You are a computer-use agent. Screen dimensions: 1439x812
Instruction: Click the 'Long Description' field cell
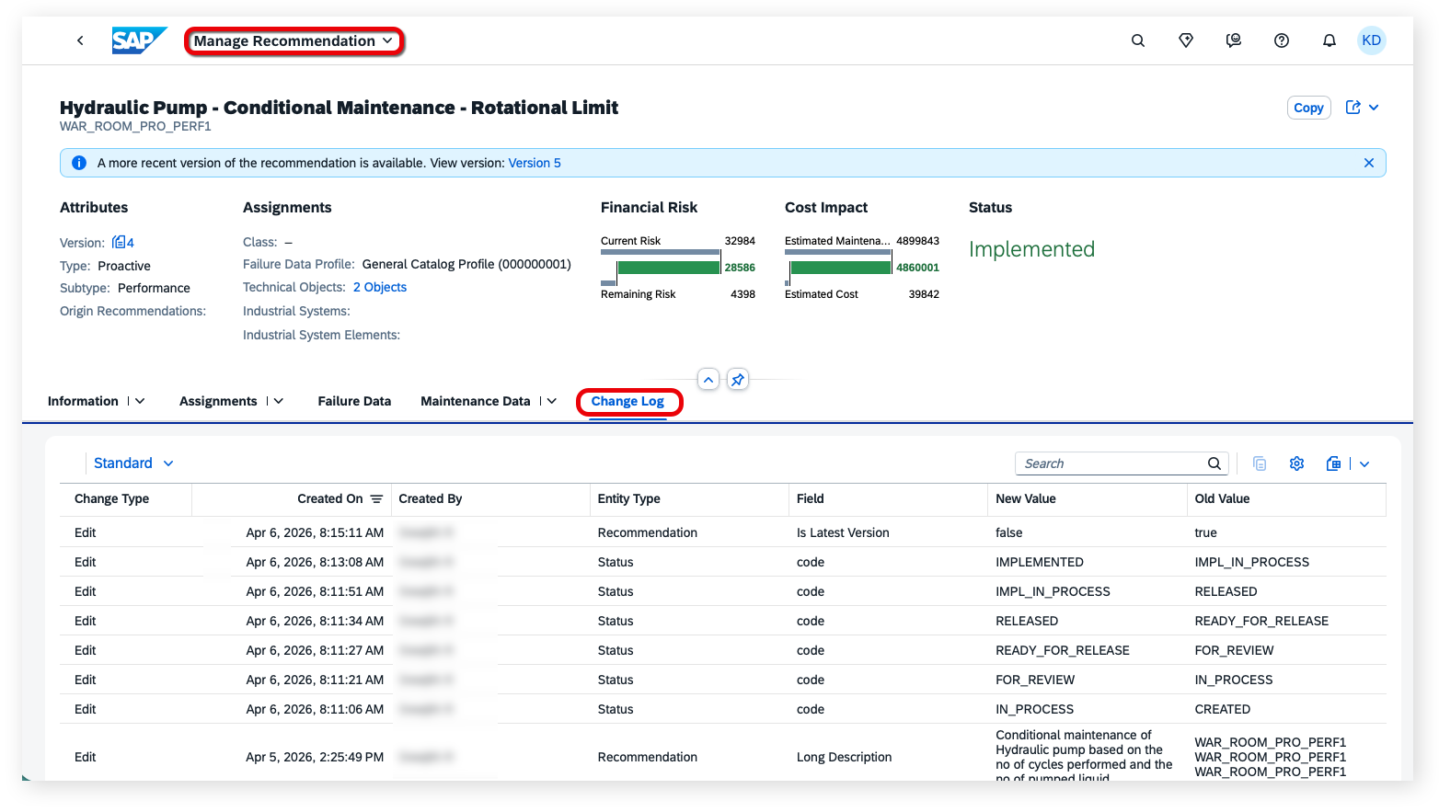click(844, 757)
